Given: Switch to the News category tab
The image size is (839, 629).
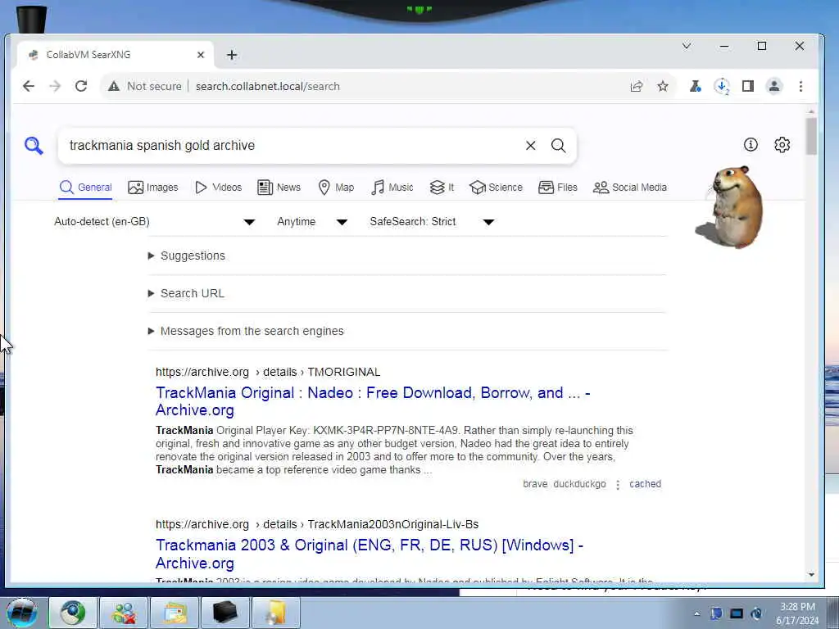Looking at the screenshot, I should (x=279, y=188).
